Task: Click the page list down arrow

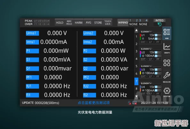Action: click(x=137, y=97)
